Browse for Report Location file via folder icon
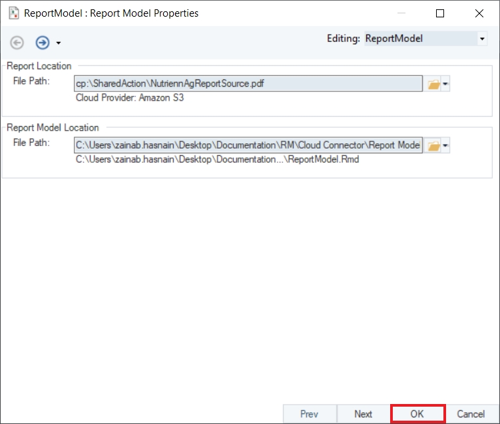The image size is (500, 424). coord(433,84)
